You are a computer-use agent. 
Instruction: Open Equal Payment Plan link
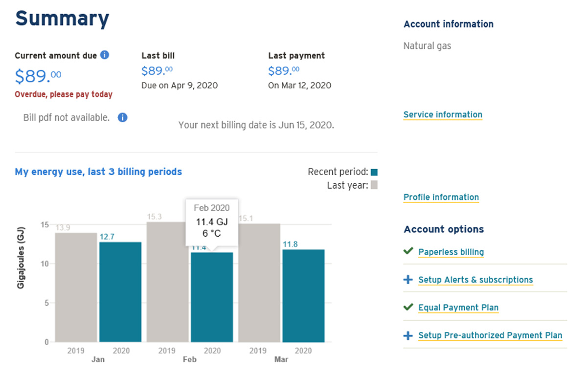458,308
